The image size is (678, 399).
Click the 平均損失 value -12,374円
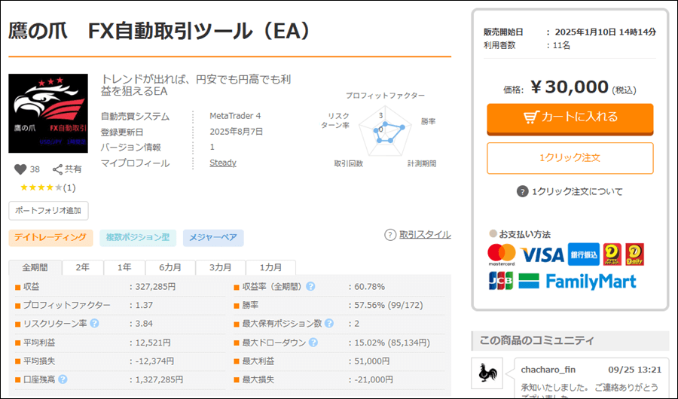click(x=154, y=361)
